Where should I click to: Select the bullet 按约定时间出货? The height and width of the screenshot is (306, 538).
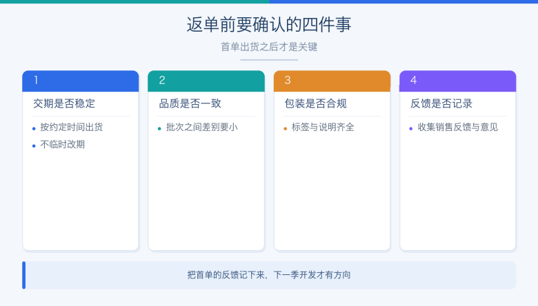pyautogui.click(x=72, y=127)
